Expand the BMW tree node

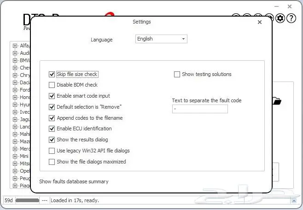[x=15, y=60]
